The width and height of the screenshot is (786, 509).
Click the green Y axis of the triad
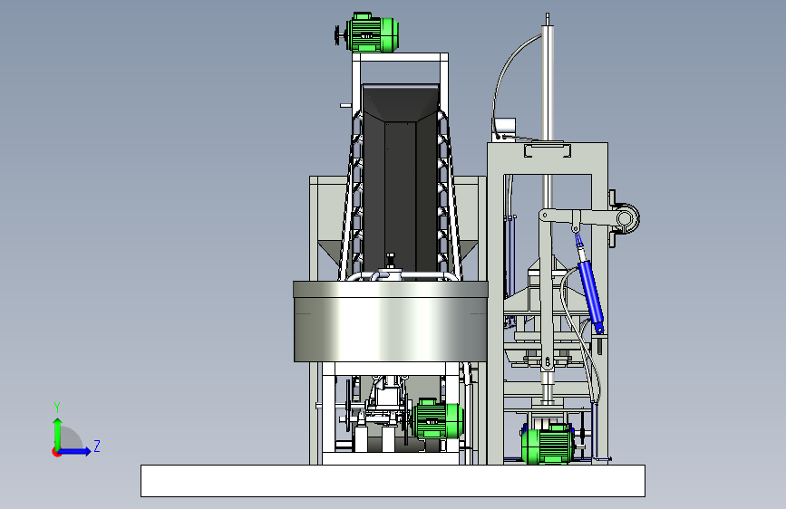[57, 433]
